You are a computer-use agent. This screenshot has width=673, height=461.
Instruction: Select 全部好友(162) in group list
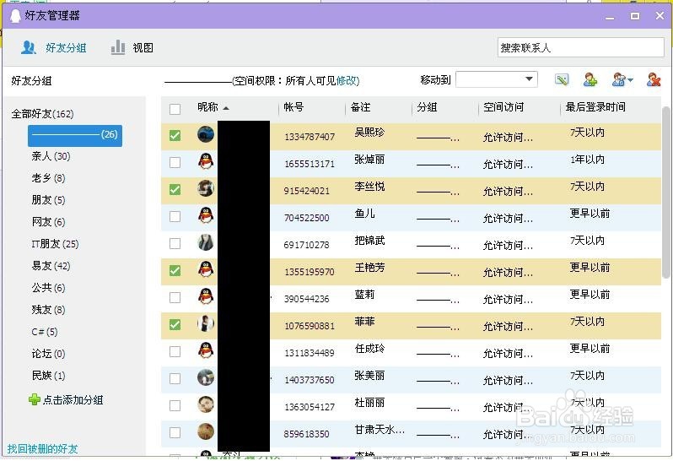click(x=42, y=114)
